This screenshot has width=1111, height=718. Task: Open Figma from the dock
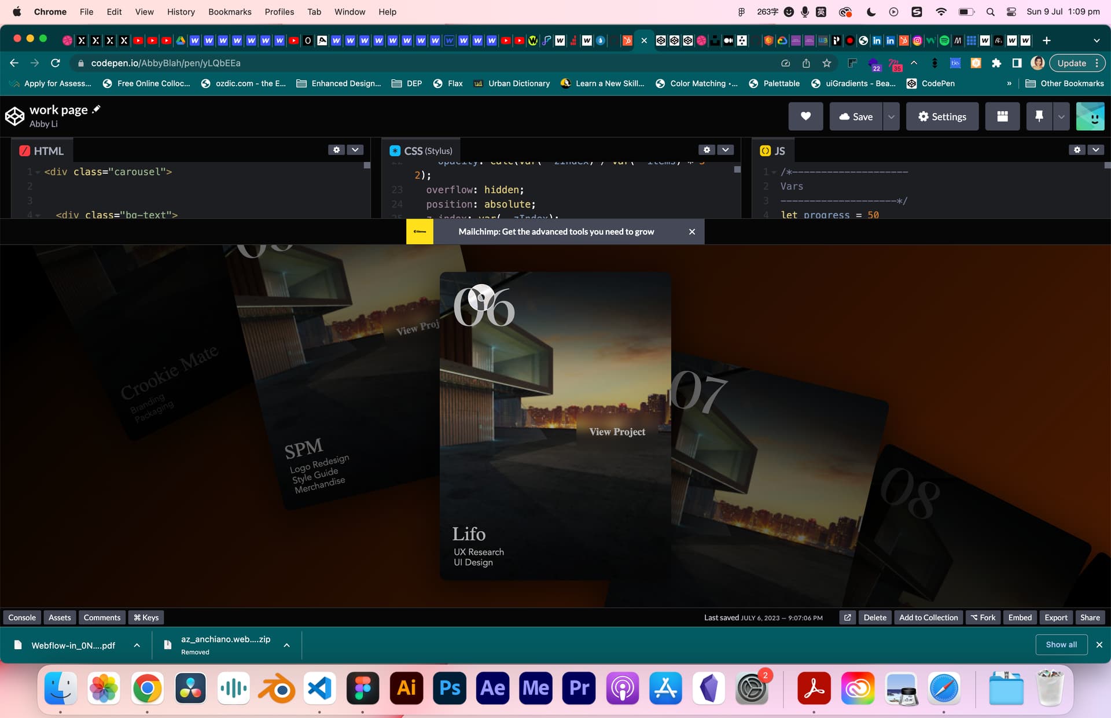(x=363, y=688)
